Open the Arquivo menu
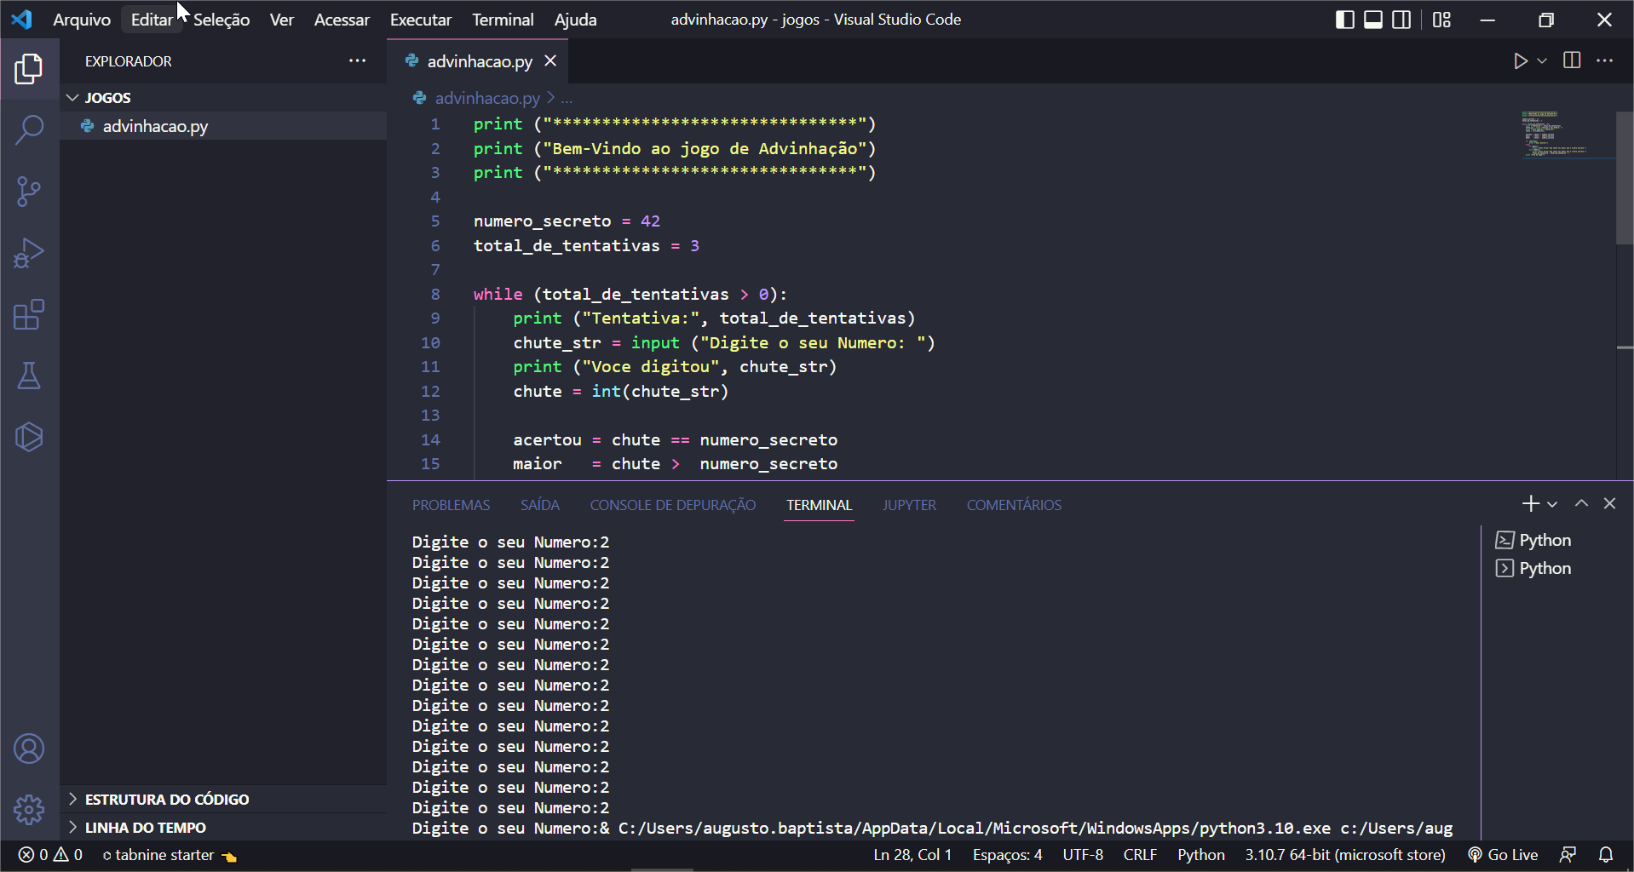 click(x=82, y=20)
